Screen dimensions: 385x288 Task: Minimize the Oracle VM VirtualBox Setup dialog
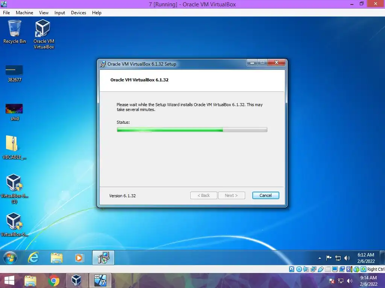pyautogui.click(x=252, y=63)
